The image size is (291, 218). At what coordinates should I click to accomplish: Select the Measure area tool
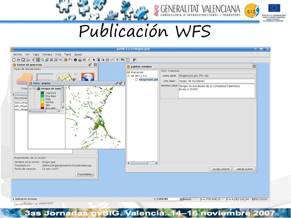(84, 60)
